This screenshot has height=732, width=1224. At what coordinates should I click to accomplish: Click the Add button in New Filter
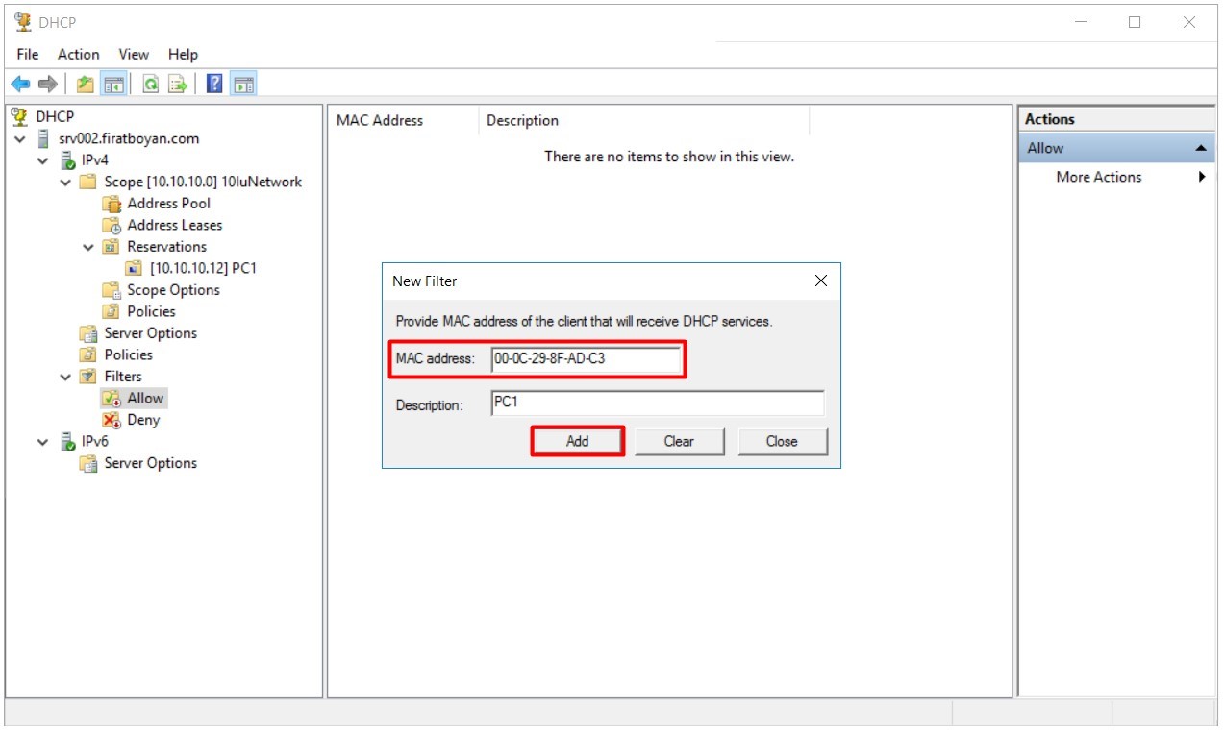[x=577, y=441]
